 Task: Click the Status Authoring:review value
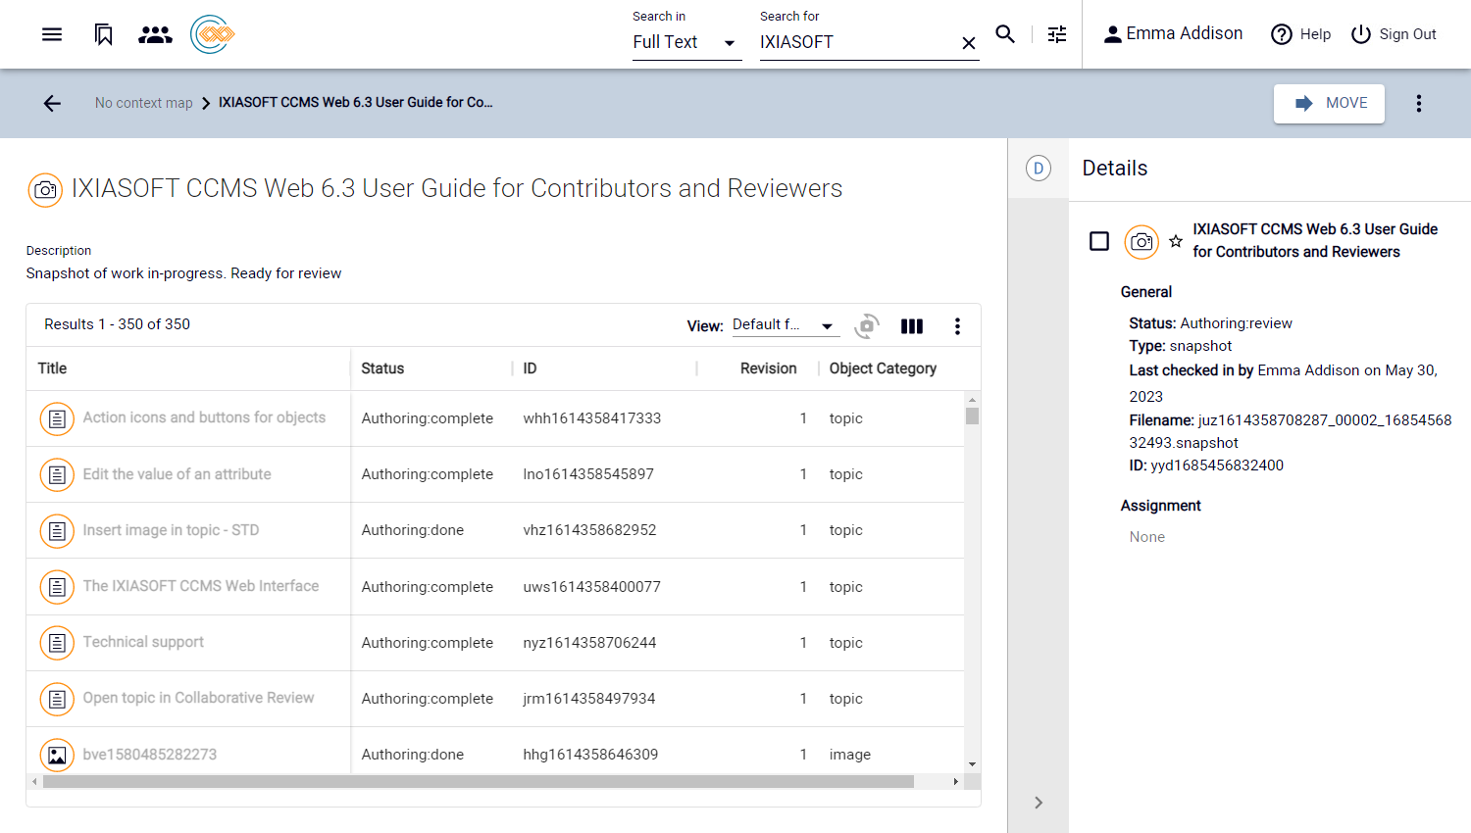tap(1236, 323)
